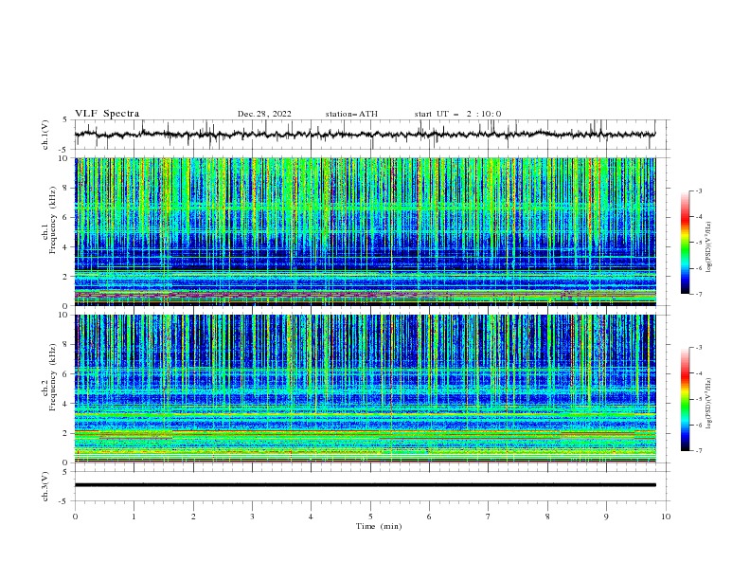
Task: Click the ch.1 spectrogram panel
Action: pos(366,231)
